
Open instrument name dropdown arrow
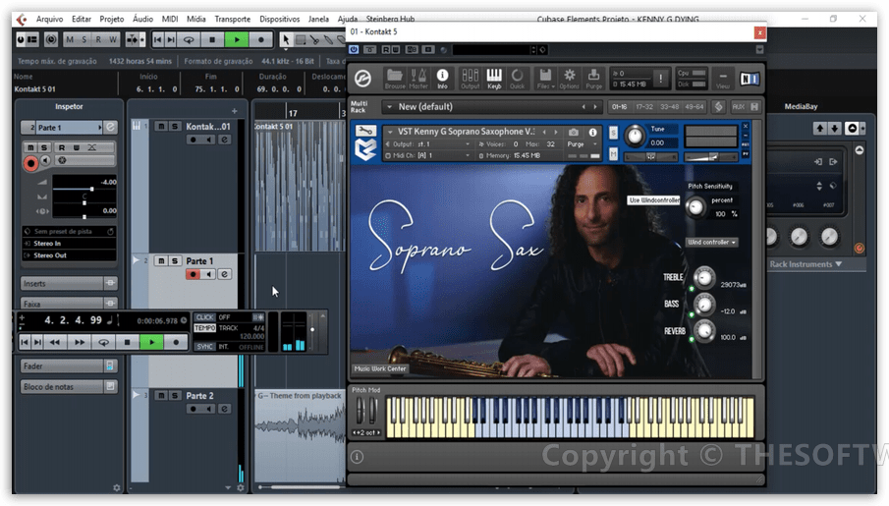(x=390, y=132)
